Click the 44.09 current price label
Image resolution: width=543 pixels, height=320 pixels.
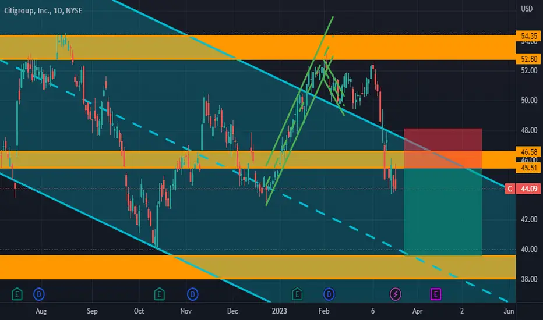coord(528,189)
